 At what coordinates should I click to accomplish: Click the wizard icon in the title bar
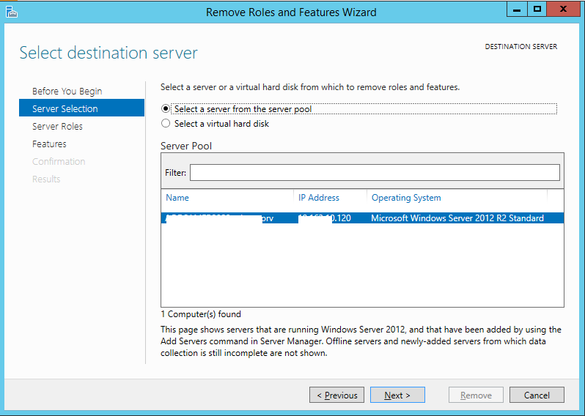(12, 12)
